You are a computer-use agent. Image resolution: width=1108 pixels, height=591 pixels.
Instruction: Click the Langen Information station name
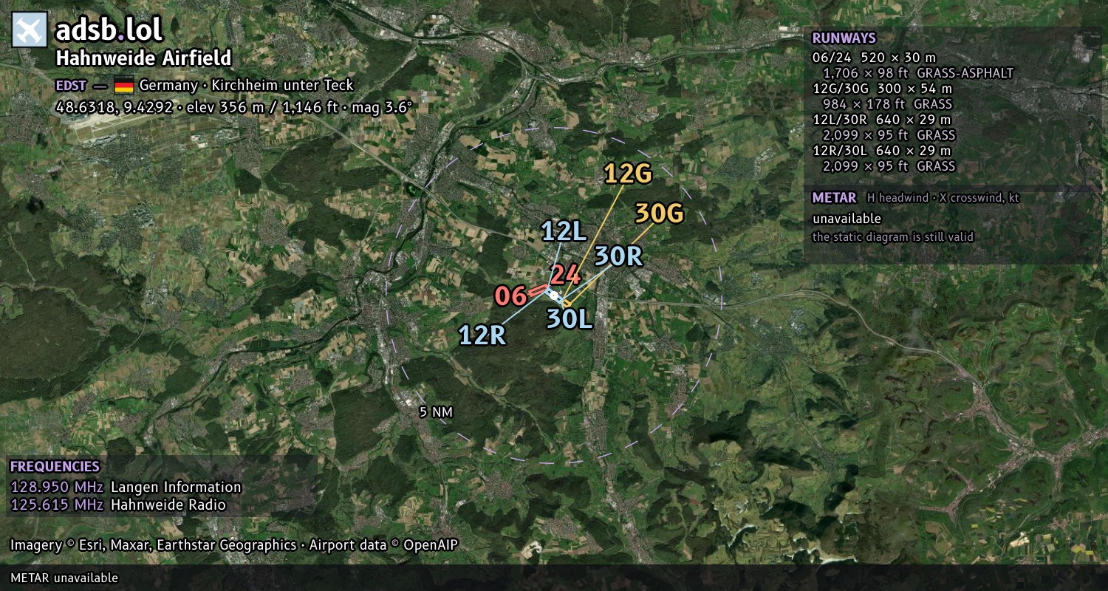176,488
